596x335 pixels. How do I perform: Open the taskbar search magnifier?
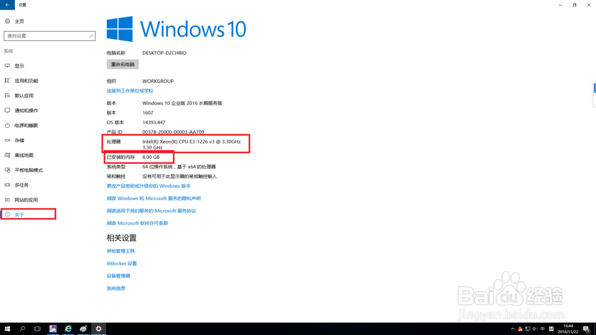click(x=22, y=329)
